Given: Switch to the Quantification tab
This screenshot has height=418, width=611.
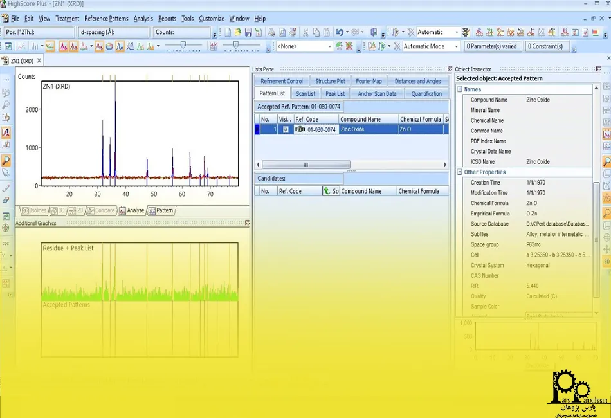Looking at the screenshot, I should [426, 94].
